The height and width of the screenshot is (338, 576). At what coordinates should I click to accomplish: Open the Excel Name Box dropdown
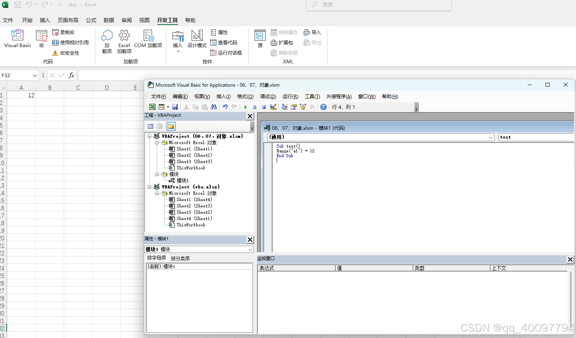[35, 75]
